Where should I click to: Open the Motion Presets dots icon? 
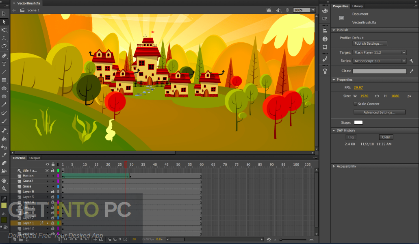click(325, 59)
